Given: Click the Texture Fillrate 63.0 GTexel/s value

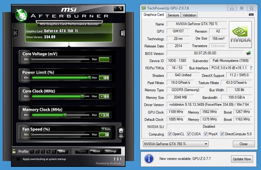Looking at the screenshot, I should coord(236,83).
